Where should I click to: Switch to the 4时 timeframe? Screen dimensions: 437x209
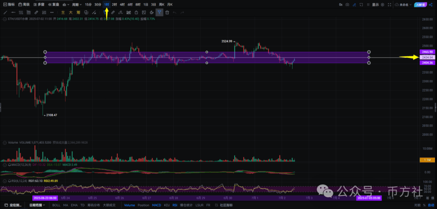coord(122,4)
